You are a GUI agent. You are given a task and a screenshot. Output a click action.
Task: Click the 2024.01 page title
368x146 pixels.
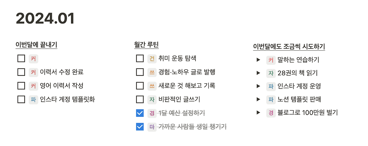45,18
